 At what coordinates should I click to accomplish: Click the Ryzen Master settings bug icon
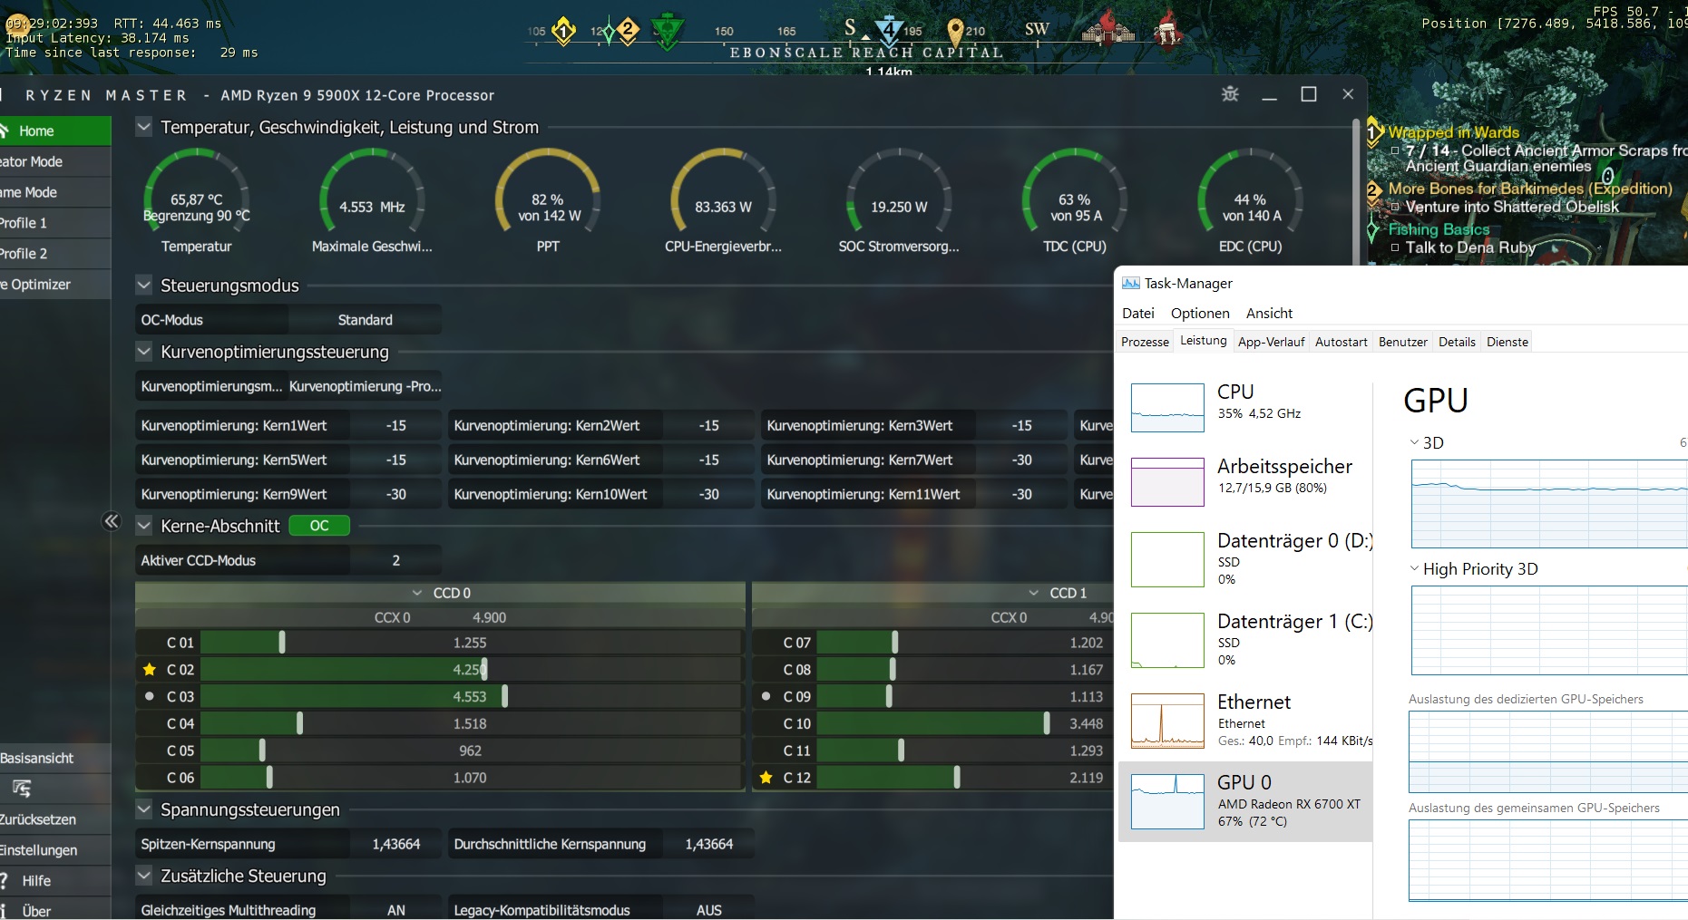click(1230, 94)
